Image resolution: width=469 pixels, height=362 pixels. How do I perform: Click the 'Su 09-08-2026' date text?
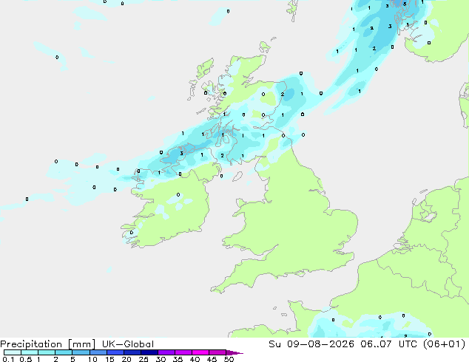pos(311,344)
